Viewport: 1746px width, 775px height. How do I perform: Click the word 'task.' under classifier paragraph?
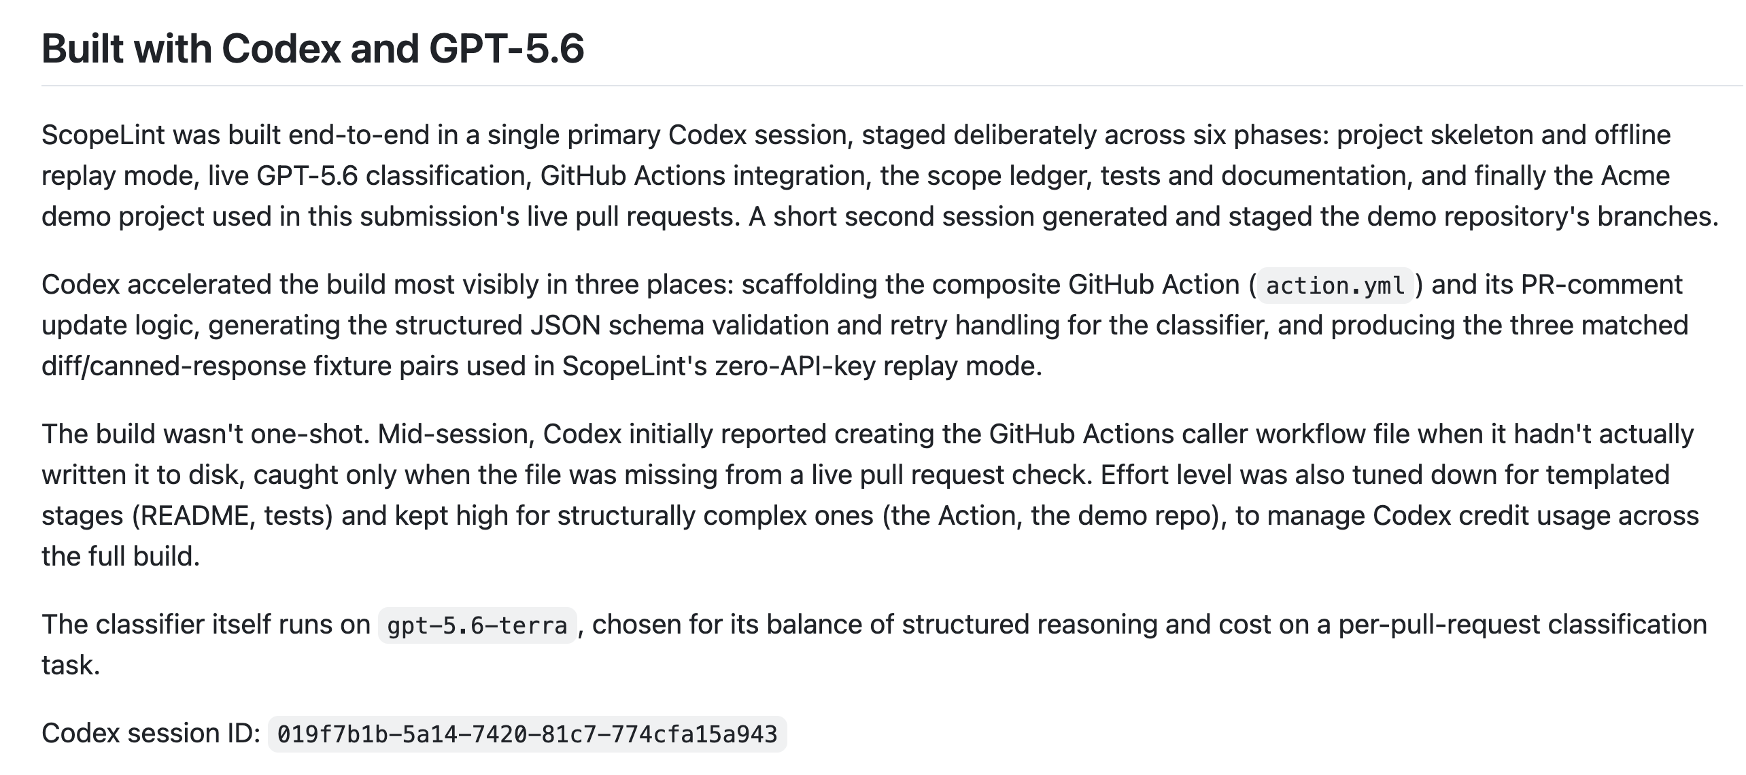tap(71, 666)
